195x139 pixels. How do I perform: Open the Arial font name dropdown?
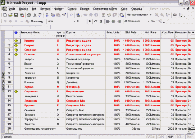[74, 21]
